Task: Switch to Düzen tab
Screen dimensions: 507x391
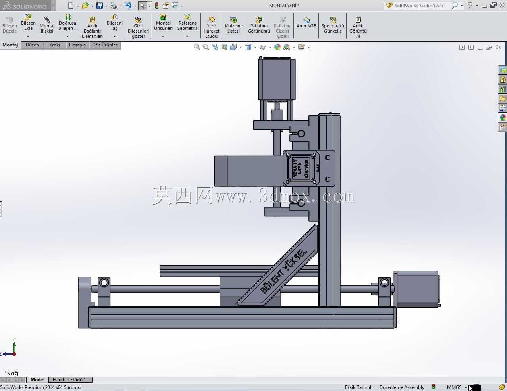Action: tap(32, 45)
